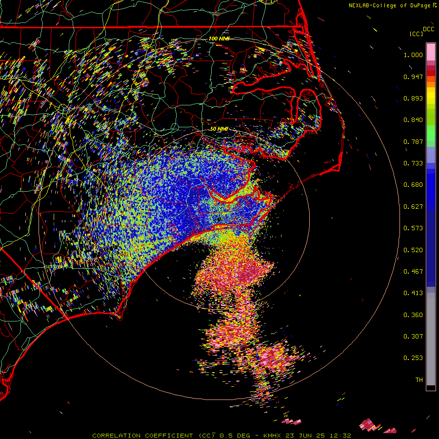This screenshot has height=439, width=439.
Task: Select the 0.840 value on the color scale
Action: [413, 120]
